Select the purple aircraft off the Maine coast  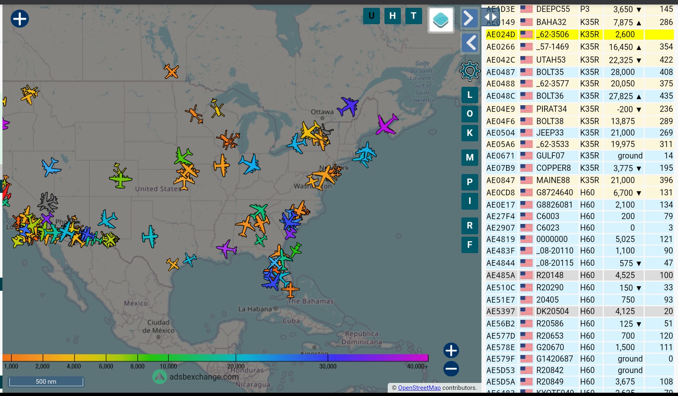(386, 124)
